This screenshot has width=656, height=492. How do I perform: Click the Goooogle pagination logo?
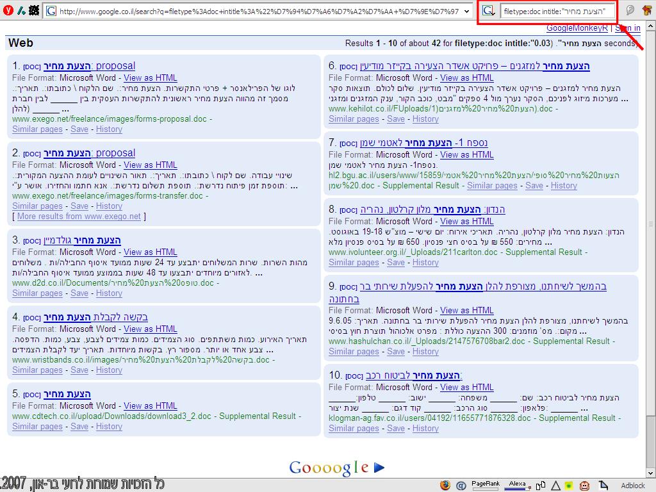point(329,468)
